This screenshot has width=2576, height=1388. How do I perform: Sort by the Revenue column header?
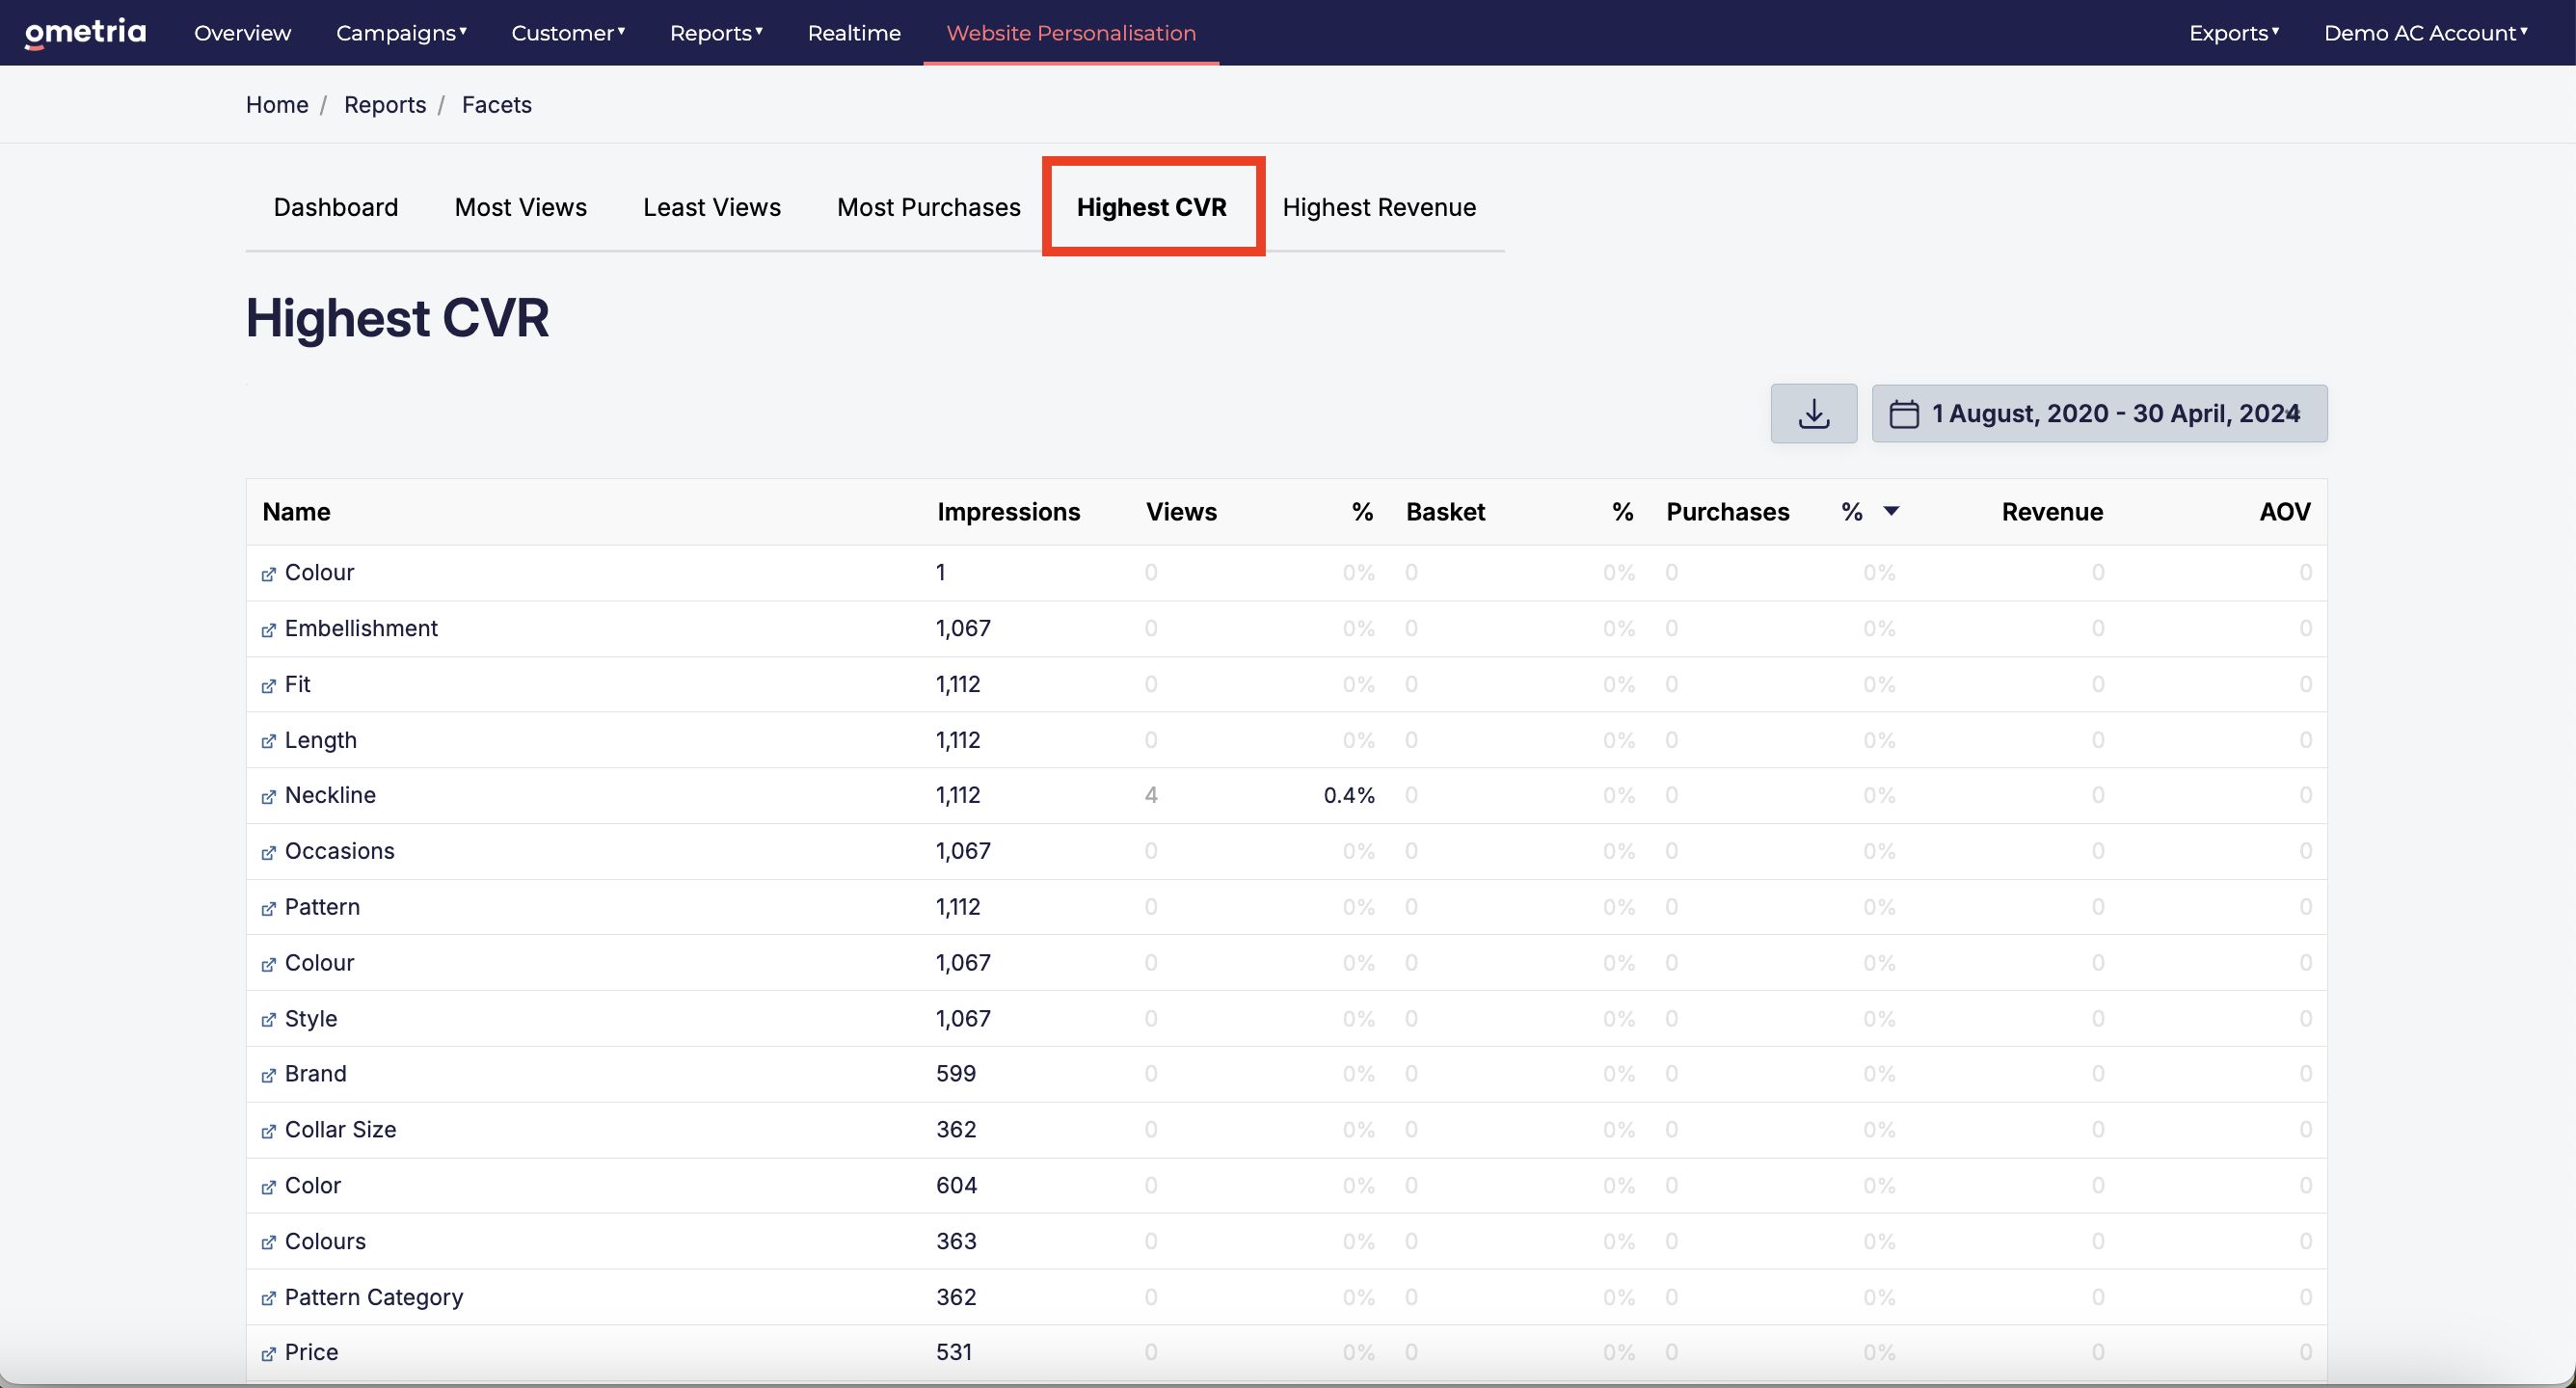(2052, 512)
